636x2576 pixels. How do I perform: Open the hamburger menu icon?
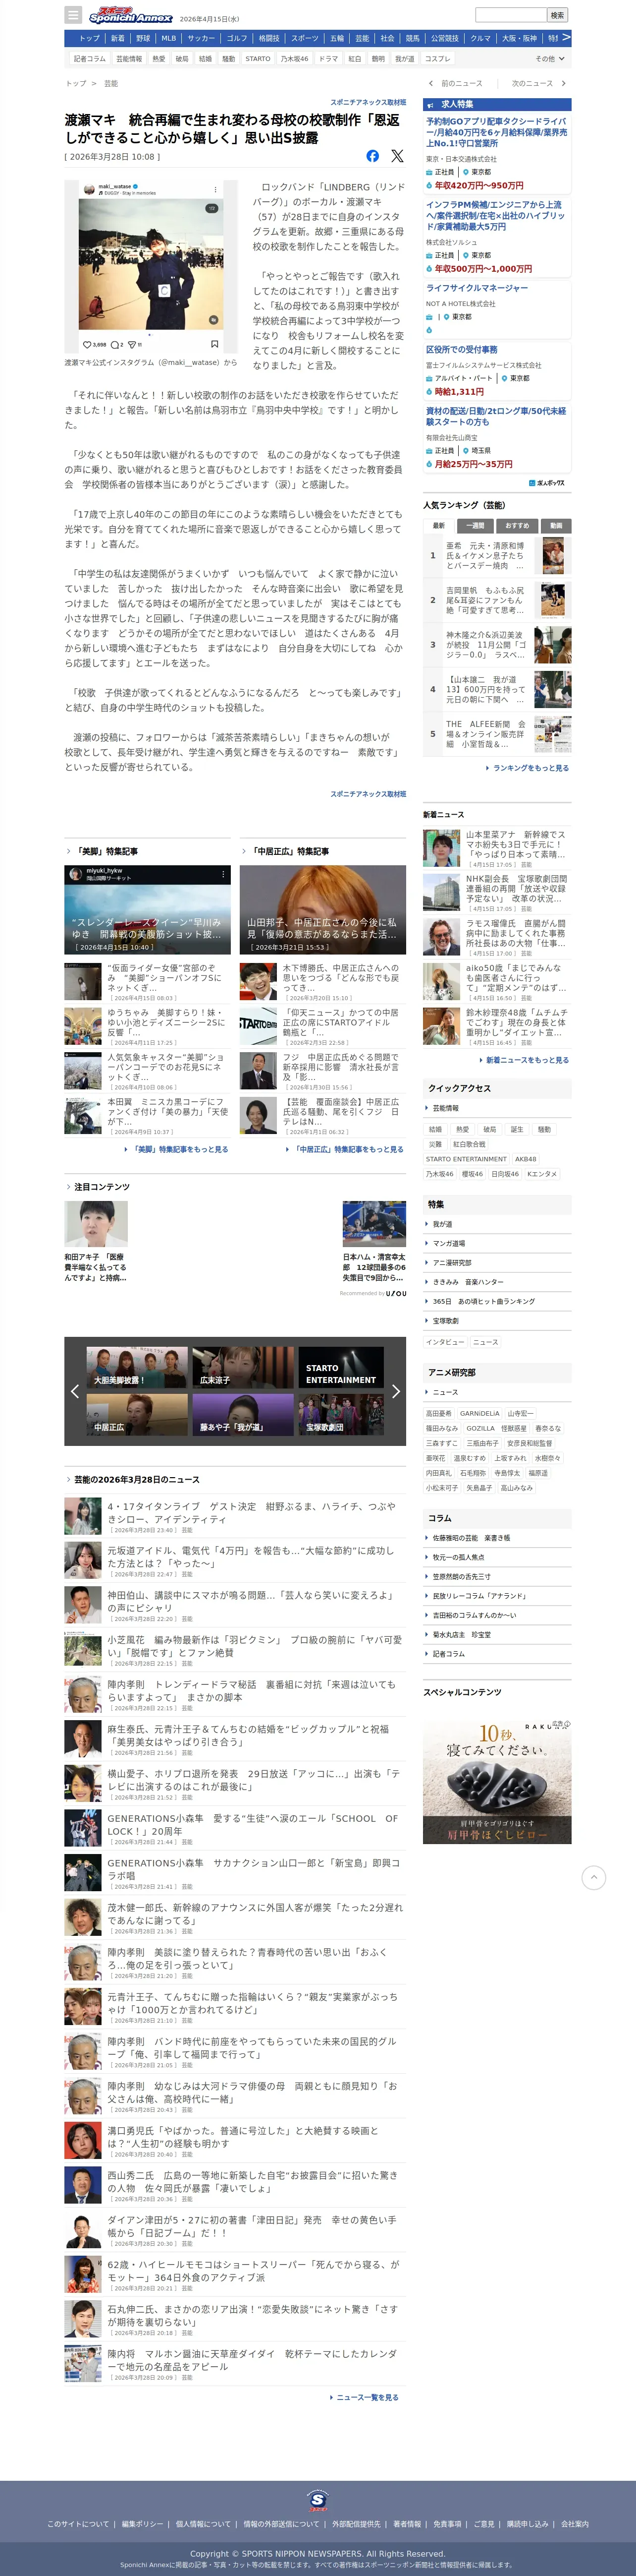click(x=73, y=15)
